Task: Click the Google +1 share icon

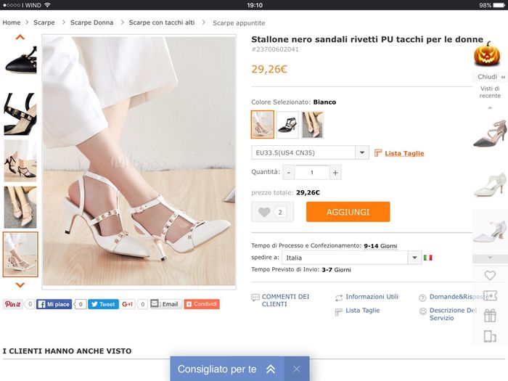Action: coord(128,304)
